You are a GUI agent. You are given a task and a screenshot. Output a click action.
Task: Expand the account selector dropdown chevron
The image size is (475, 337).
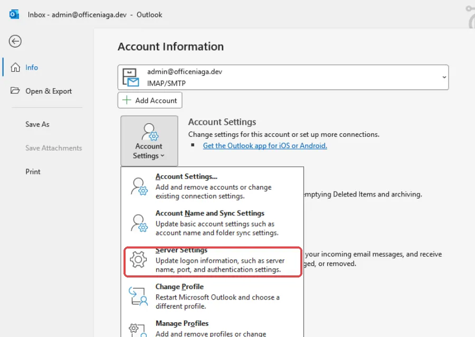444,77
